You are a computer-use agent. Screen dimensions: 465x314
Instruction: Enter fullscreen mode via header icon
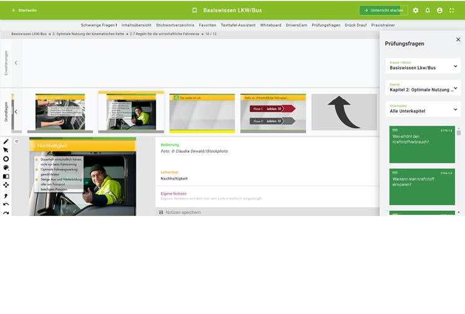pyautogui.click(x=451, y=11)
